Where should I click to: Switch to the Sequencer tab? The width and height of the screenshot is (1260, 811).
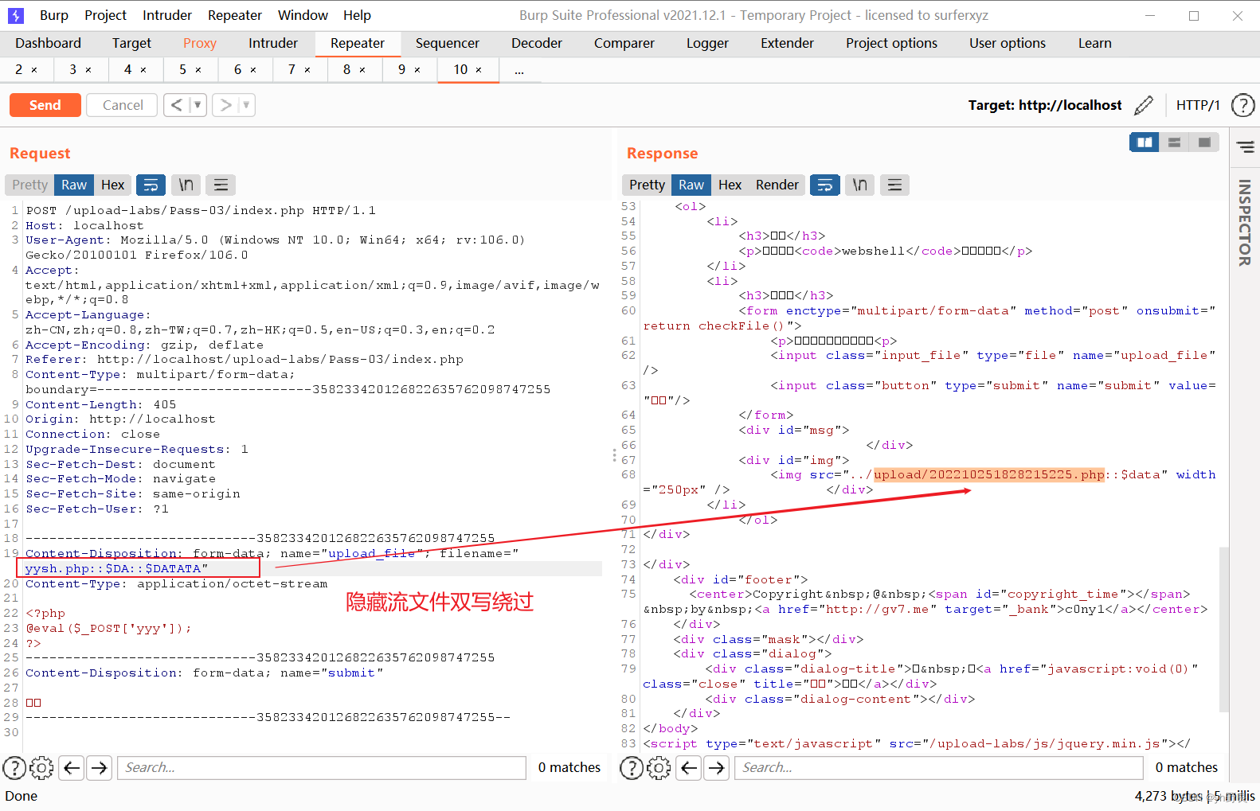pyautogui.click(x=447, y=43)
